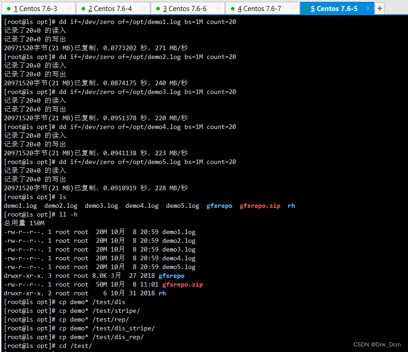Image resolution: width=408 pixels, height=352 pixels.
Task: Click the ls command prompt line
Action: point(35,197)
